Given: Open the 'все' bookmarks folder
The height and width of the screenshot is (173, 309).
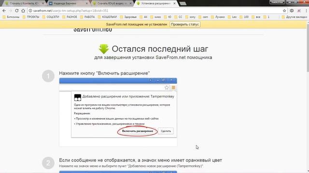Looking at the screenshot, I should point(256,17).
